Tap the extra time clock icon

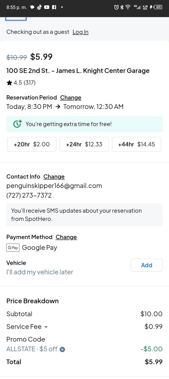pyautogui.click(x=17, y=124)
